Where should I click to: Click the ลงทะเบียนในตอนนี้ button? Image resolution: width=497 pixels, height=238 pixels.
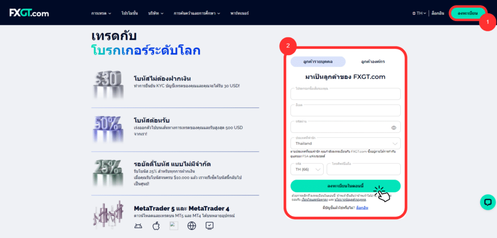pyautogui.click(x=346, y=186)
